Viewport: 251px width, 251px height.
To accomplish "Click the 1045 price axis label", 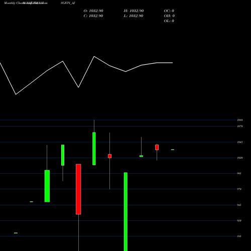I will (x=240, y=142).
